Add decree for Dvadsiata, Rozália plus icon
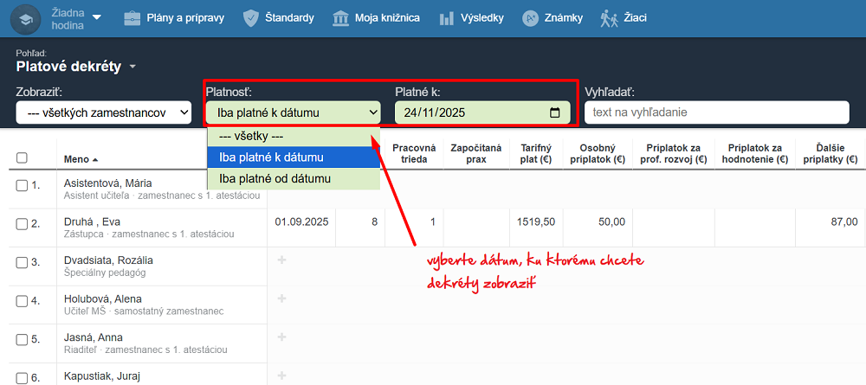Screen dimensions: 866x385 pos(281,260)
